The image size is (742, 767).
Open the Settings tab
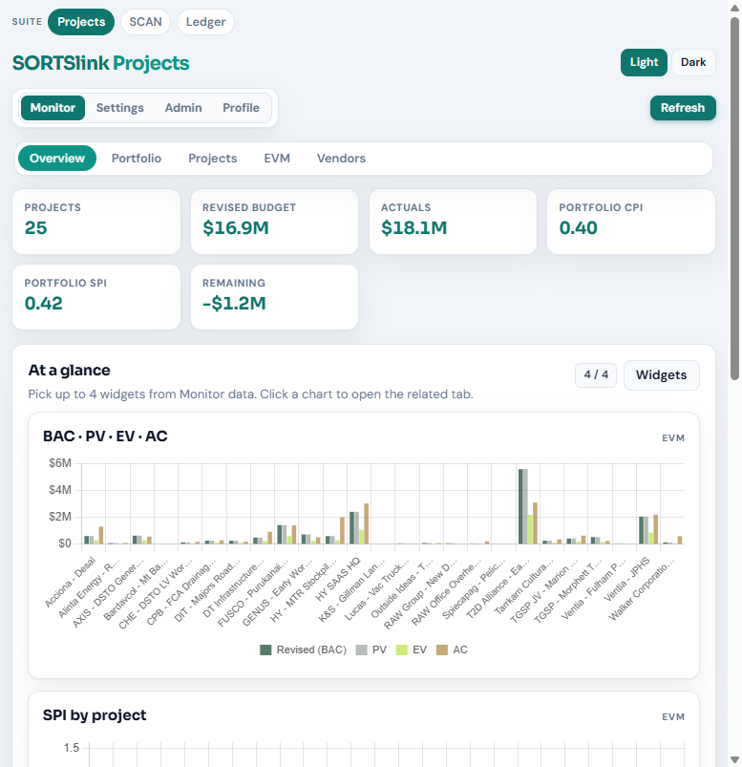point(119,108)
